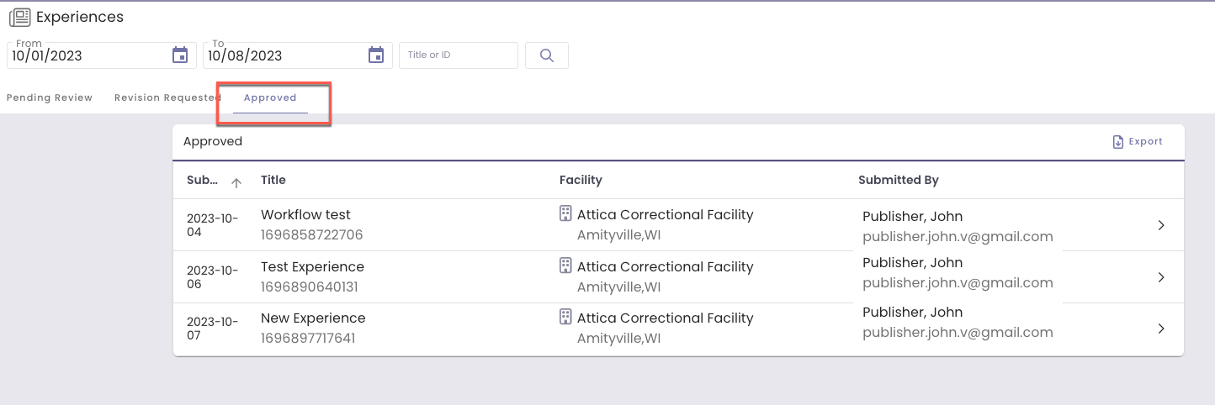Open the From date calendar picker
Image resolution: width=1215 pixels, height=405 pixels.
click(180, 55)
